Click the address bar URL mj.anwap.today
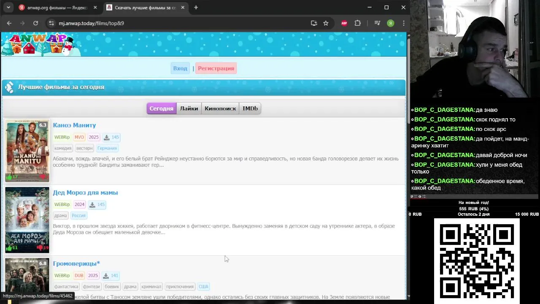Image resolution: width=540 pixels, height=304 pixels. click(x=91, y=23)
